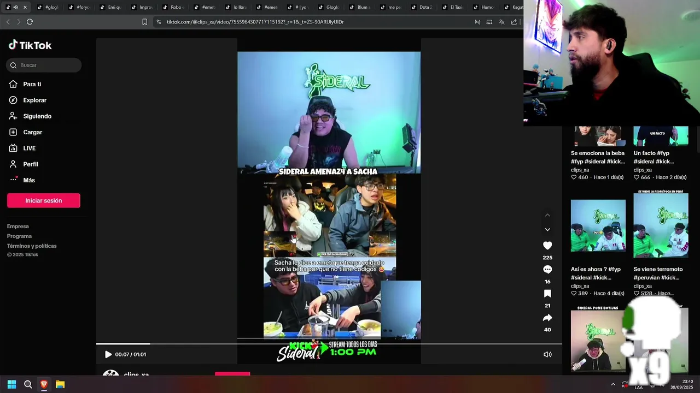Switch to the #glogl tab
The width and height of the screenshot is (700, 393).
tap(48, 7)
